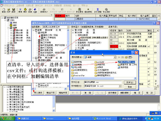Image resolution: width=161 pixels, height=121 pixels.
Task: Click the 节点调价 toolbar icon
Action: [106, 10]
